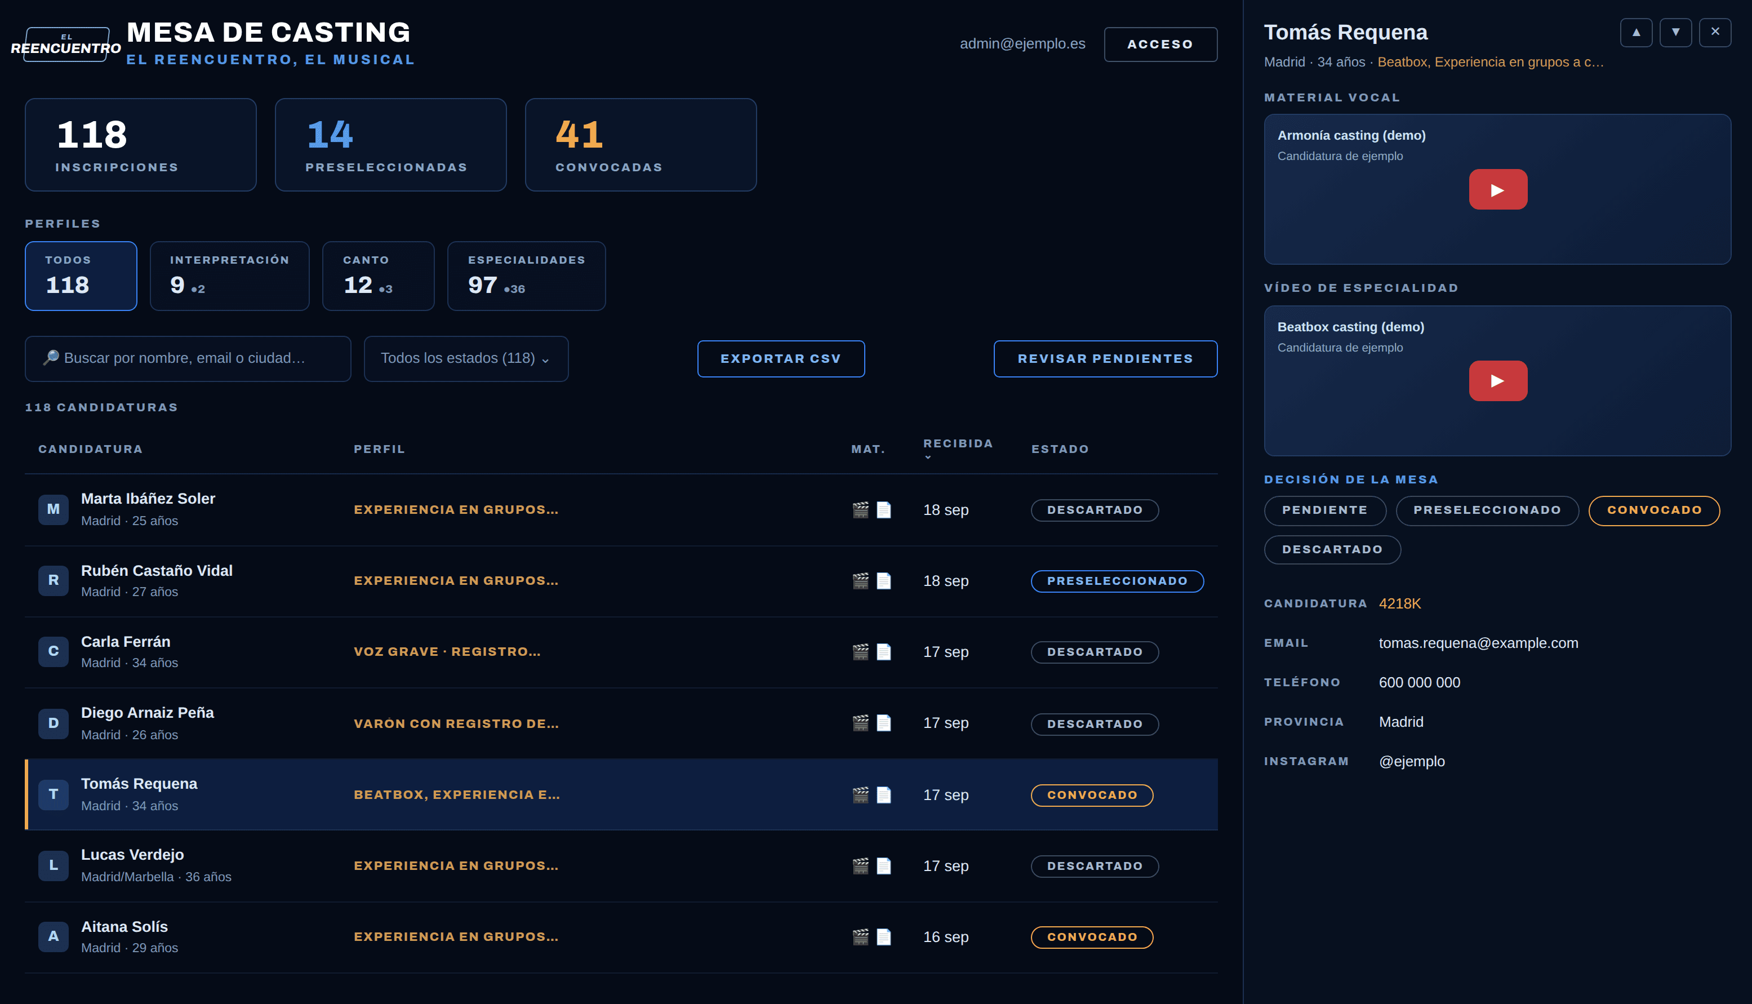The width and height of the screenshot is (1752, 1004).
Task: Open the document icon for Lucas Verdejo
Action: point(883,865)
